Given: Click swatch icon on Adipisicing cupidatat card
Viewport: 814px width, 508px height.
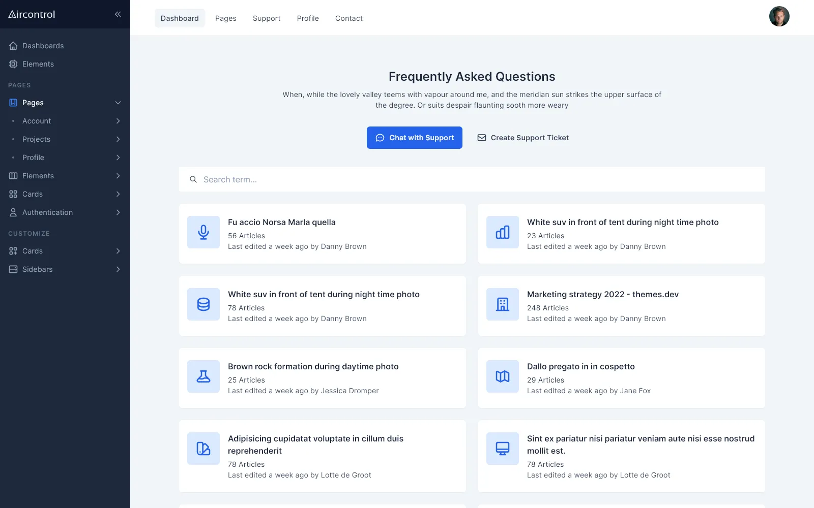Looking at the screenshot, I should click(203, 449).
